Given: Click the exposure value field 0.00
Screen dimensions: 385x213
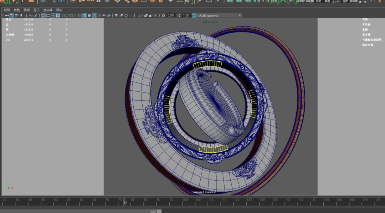Looking at the screenshot, I should [x=171, y=16].
